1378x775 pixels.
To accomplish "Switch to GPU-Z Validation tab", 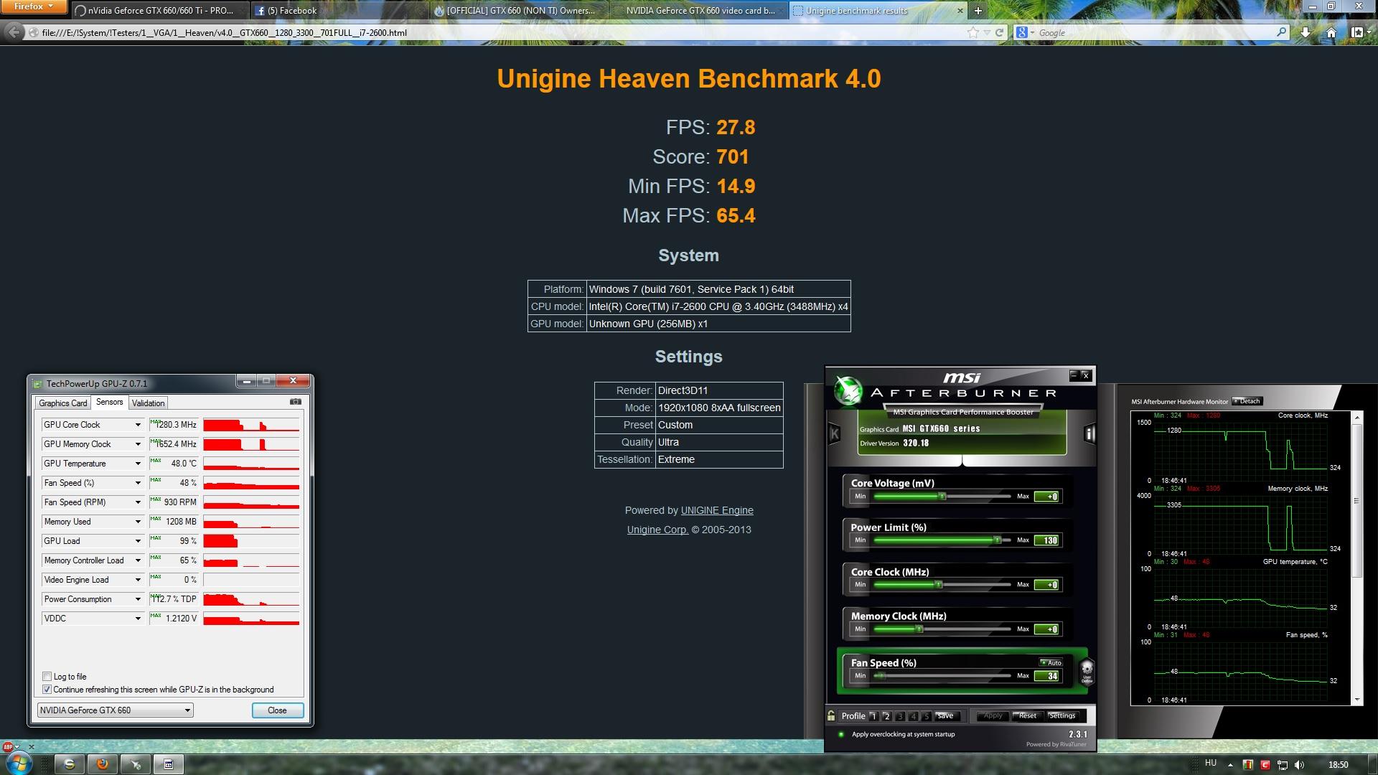I will coord(148,403).
